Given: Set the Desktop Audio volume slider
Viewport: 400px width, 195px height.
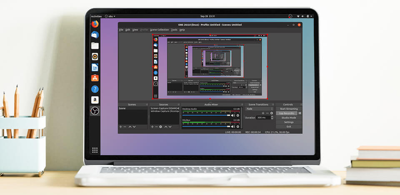Looking at the screenshot, I should [206, 115].
